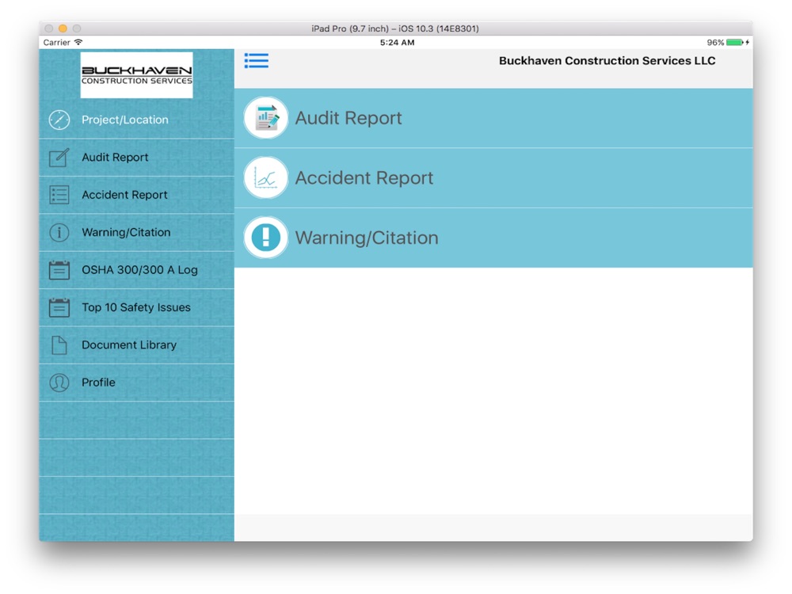The image size is (792, 594).
Task: Go to Document Library in sidebar
Action: pyautogui.click(x=129, y=345)
